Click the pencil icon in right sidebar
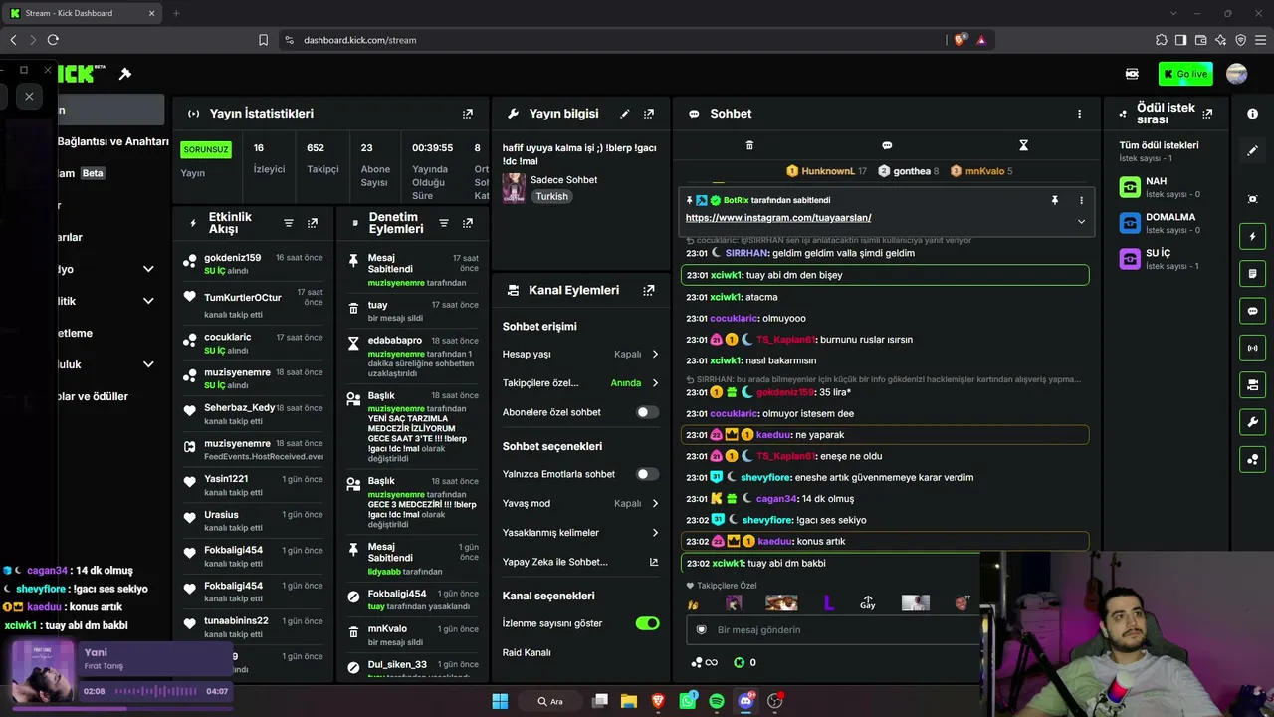This screenshot has width=1274, height=717. pos(1252,150)
